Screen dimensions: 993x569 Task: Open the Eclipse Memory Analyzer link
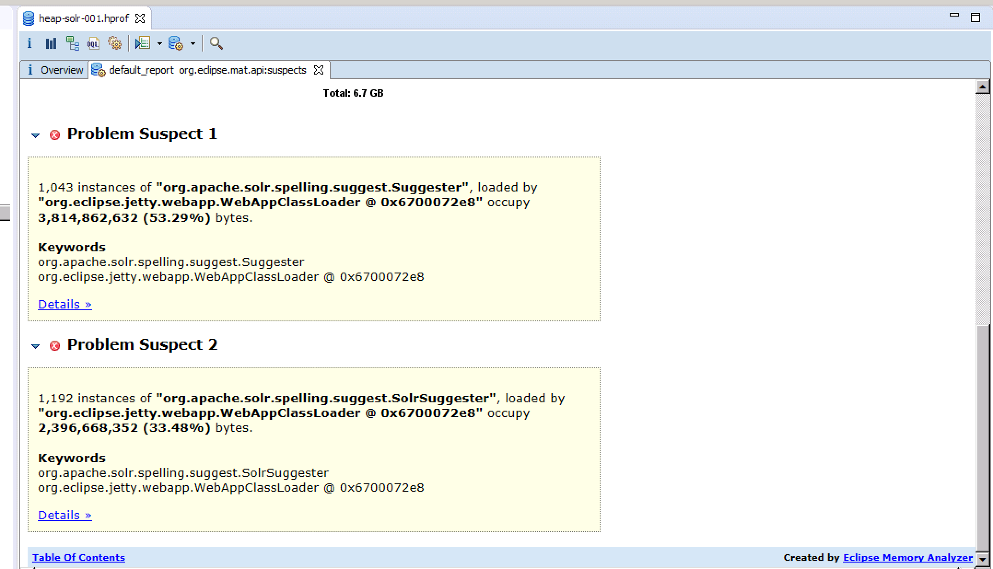[x=908, y=557]
